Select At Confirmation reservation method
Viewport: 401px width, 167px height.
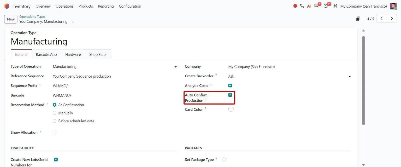tap(55, 105)
